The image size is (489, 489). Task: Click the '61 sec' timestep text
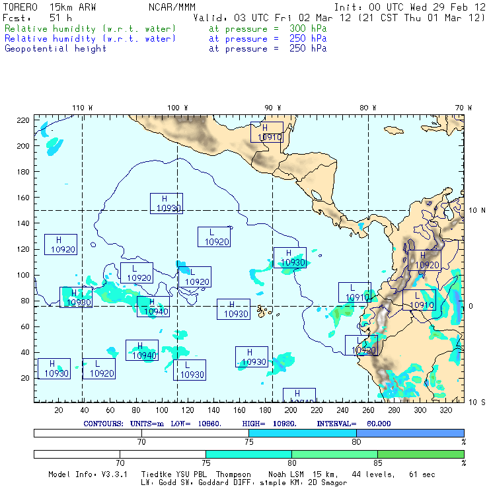click(422, 474)
